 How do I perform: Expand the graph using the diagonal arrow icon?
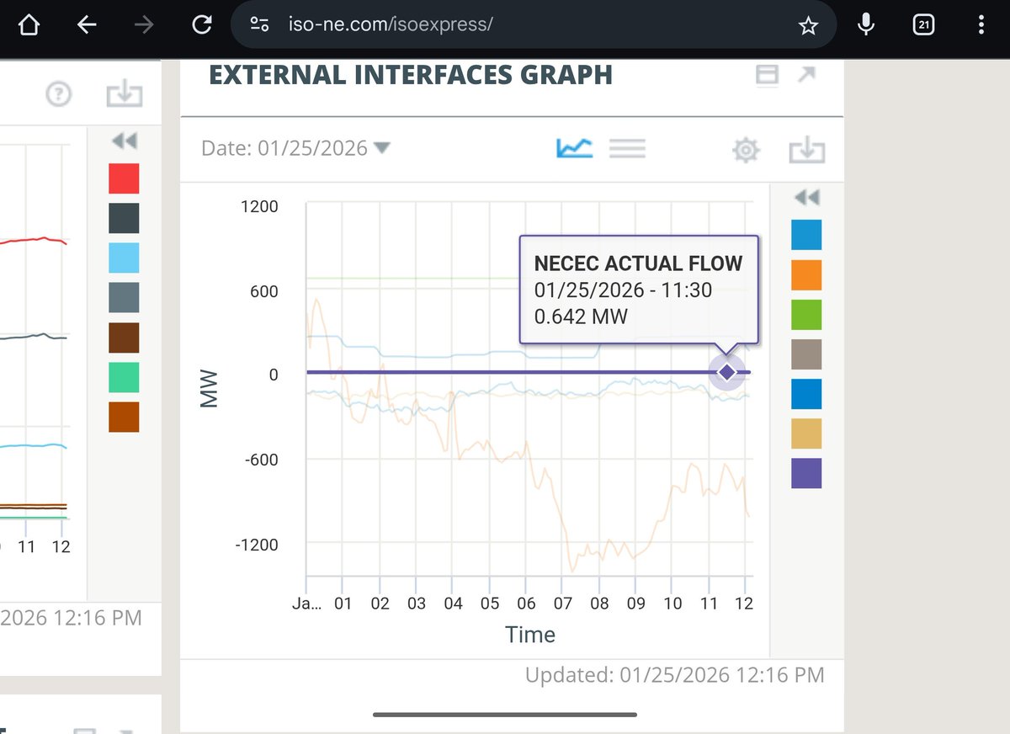(x=806, y=75)
